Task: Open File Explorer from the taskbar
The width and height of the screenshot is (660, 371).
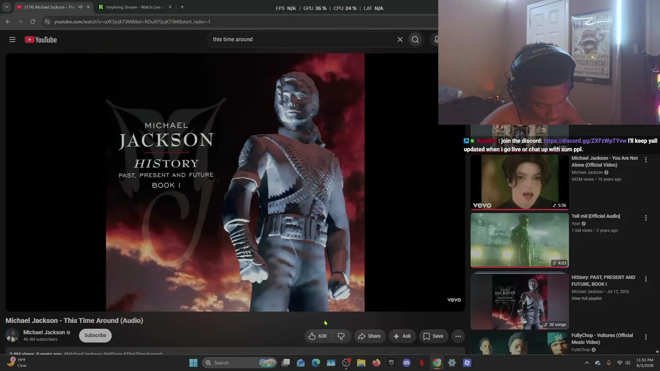Action: tap(361, 363)
